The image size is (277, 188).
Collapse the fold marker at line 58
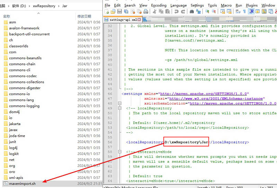click(x=119, y=152)
